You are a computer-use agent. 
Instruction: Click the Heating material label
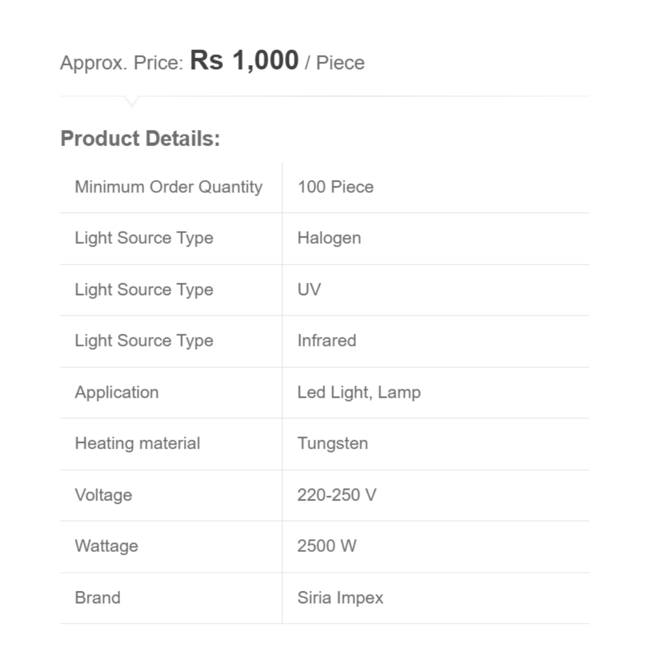coord(137,444)
